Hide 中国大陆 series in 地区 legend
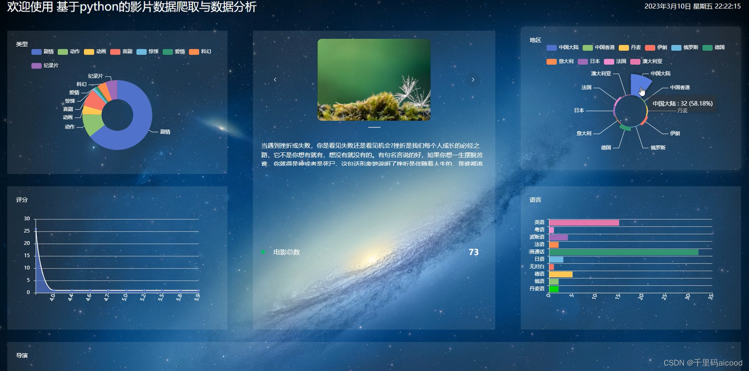This screenshot has width=749, height=371. click(x=562, y=48)
